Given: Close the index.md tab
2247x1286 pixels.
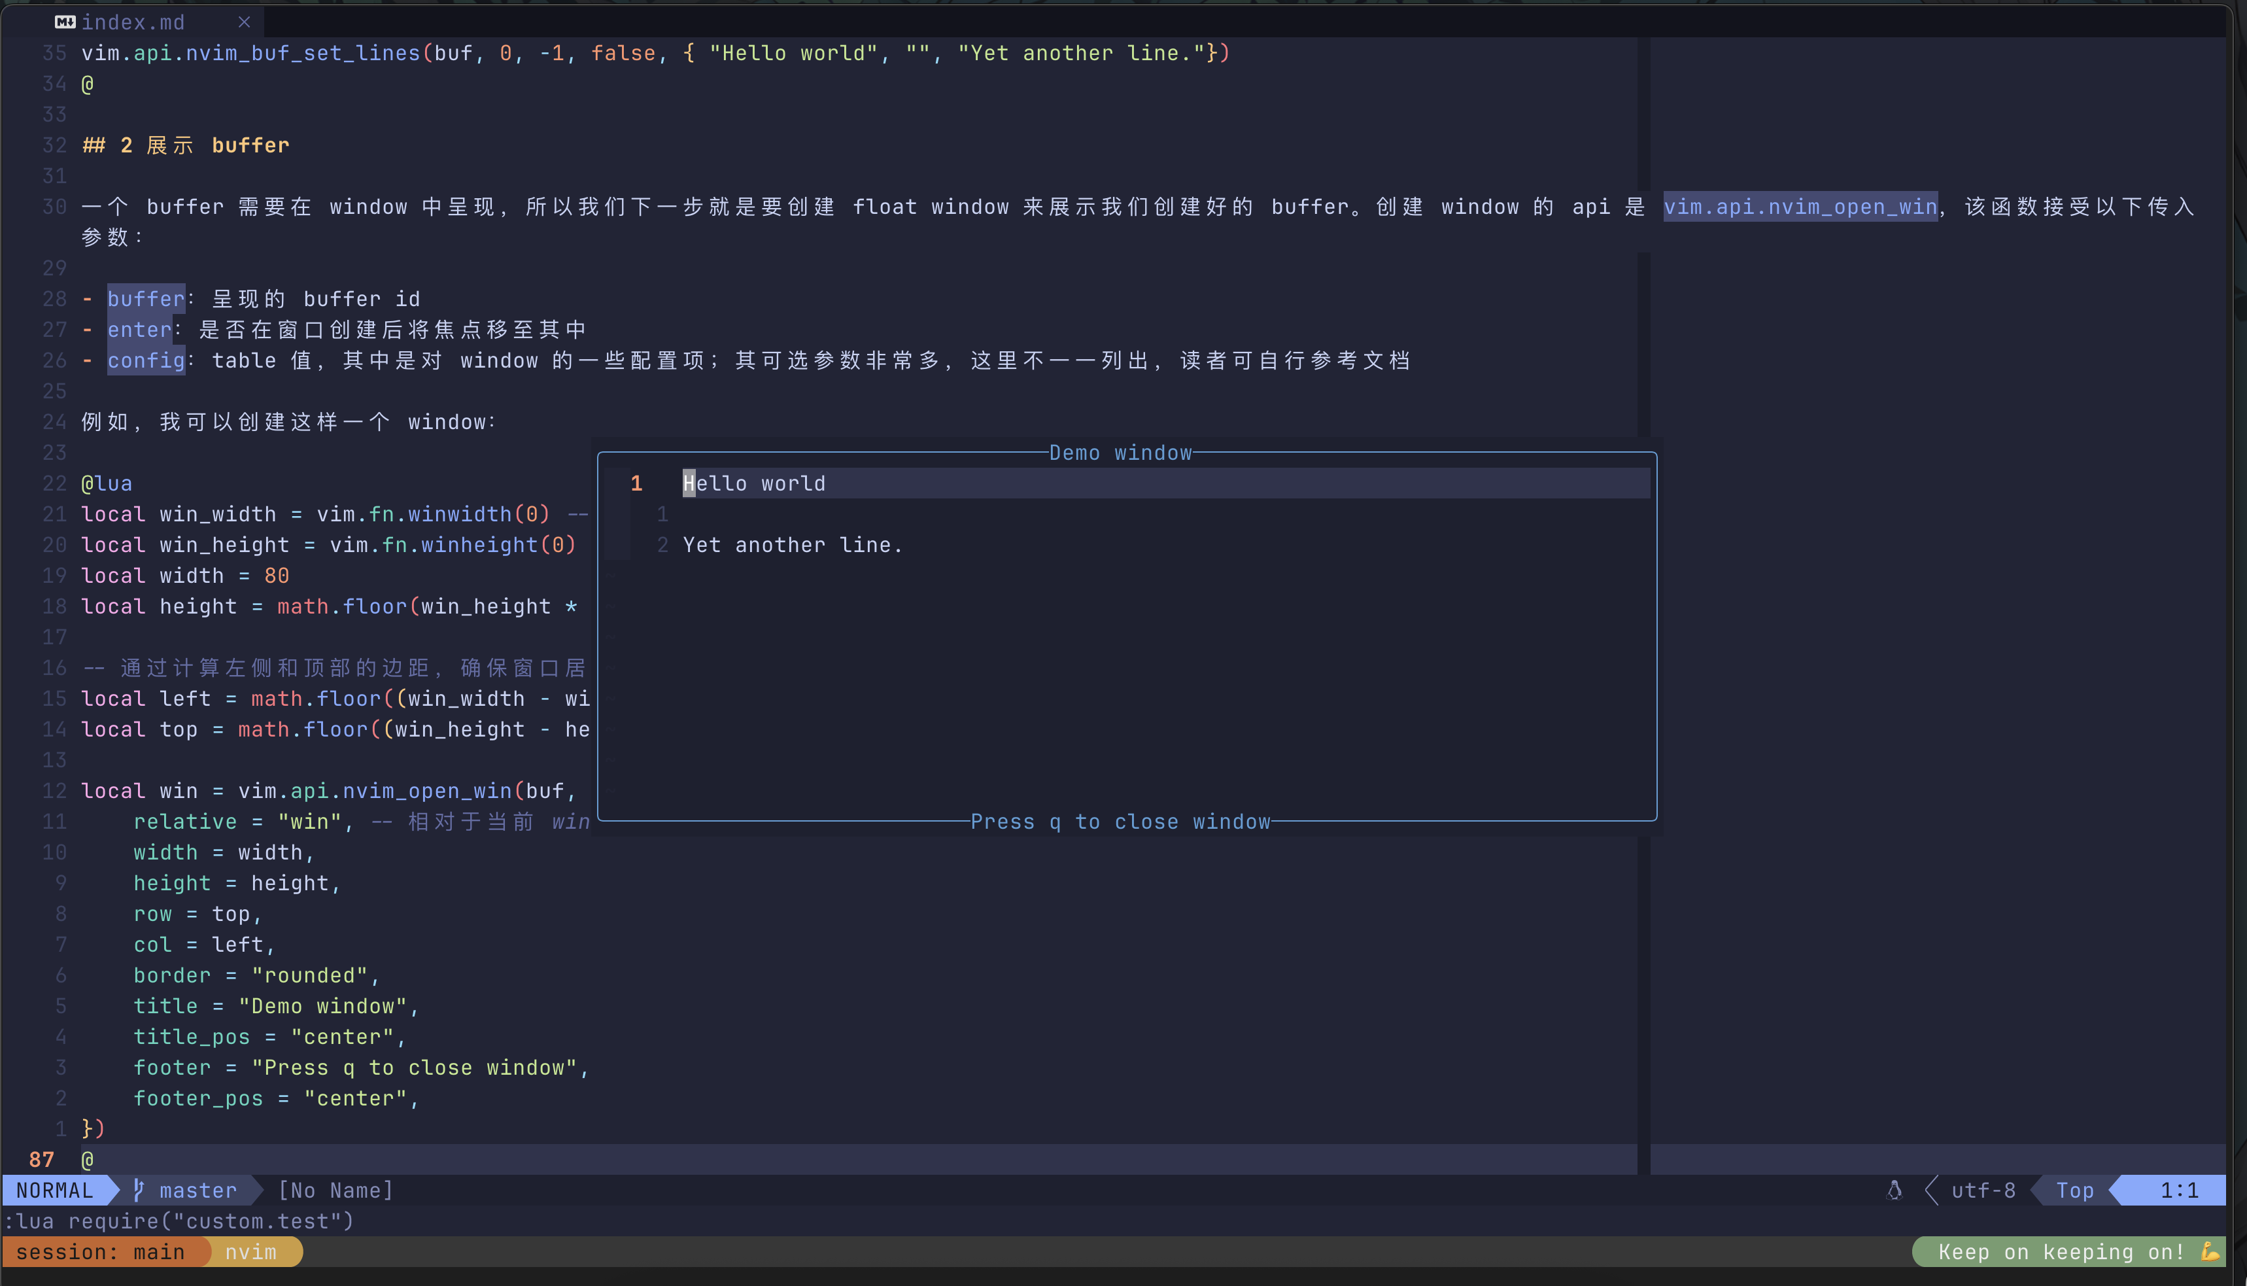Looking at the screenshot, I should click(245, 22).
